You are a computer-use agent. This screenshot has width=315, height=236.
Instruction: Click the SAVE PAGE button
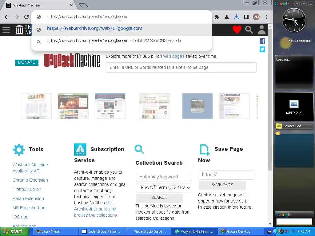click(222, 185)
